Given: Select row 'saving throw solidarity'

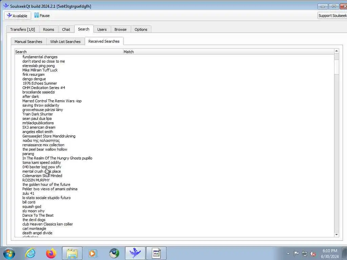Looking at the screenshot, I should click(174, 105).
